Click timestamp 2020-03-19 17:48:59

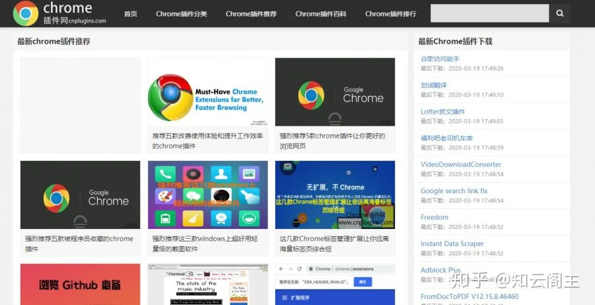point(476,148)
